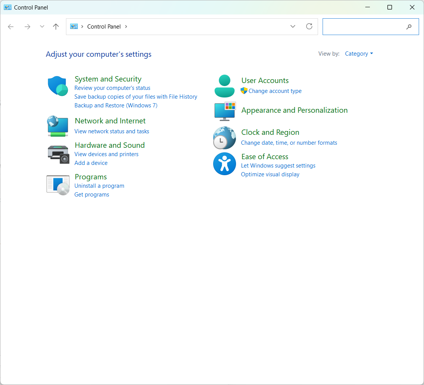The width and height of the screenshot is (424, 385).
Task: Click the Clock and Region globe icon
Action: tap(224, 138)
